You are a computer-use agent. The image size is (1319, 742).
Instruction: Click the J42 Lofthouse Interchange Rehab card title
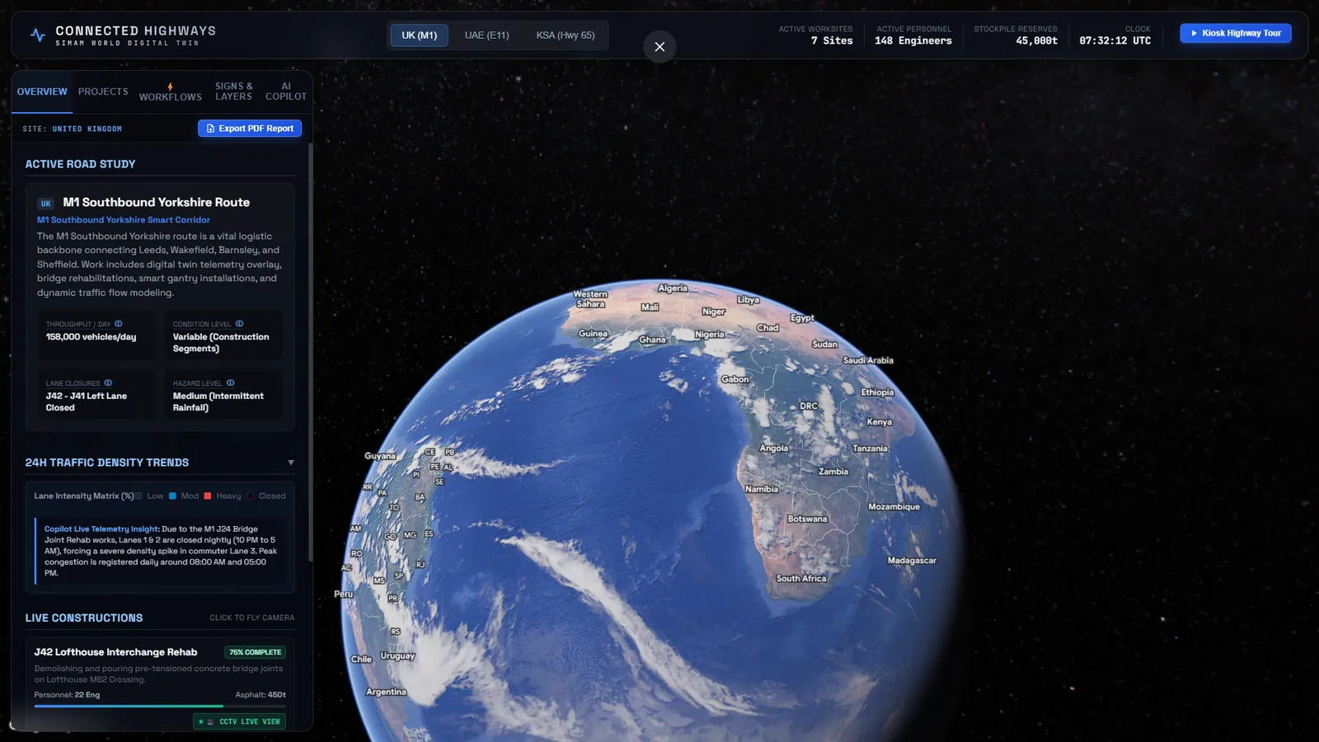115,652
